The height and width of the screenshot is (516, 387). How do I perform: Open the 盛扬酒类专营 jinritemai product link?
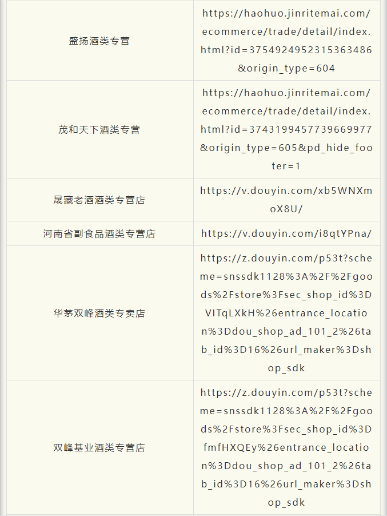click(x=286, y=41)
